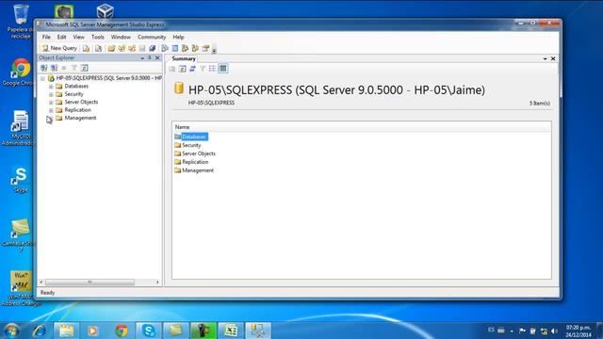
Task: Open the View menu
Action: pos(78,37)
